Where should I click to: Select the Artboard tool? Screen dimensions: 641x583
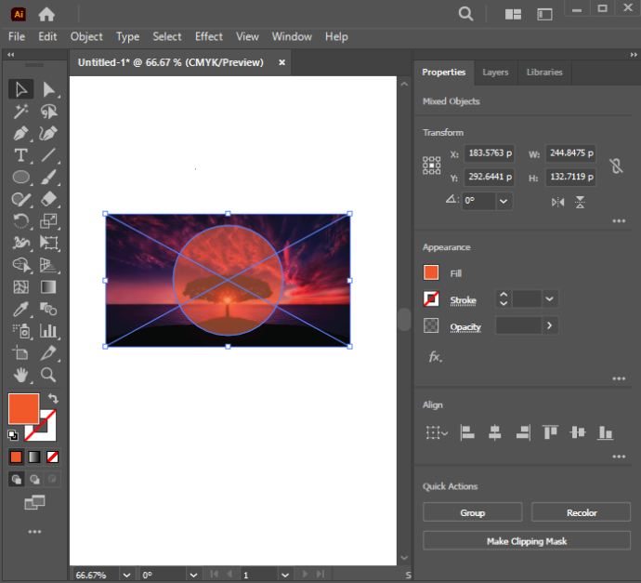point(20,352)
